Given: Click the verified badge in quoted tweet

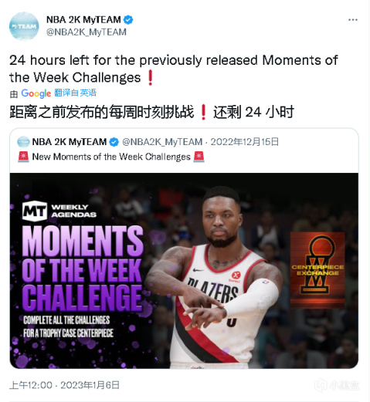Looking at the screenshot, I should point(114,142).
